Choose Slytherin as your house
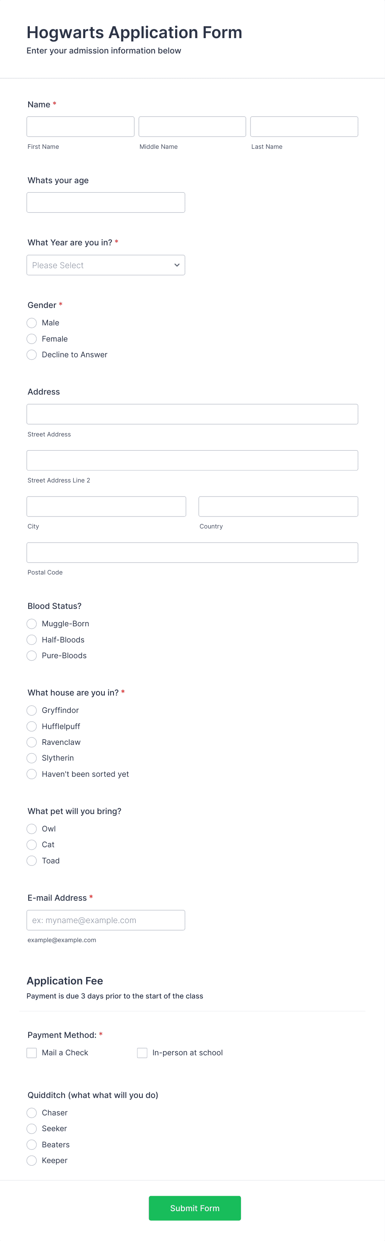Screen dimensions: 385x1241 pyautogui.click(x=31, y=758)
